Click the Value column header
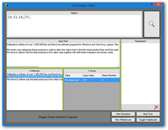 click(x=73, y=75)
